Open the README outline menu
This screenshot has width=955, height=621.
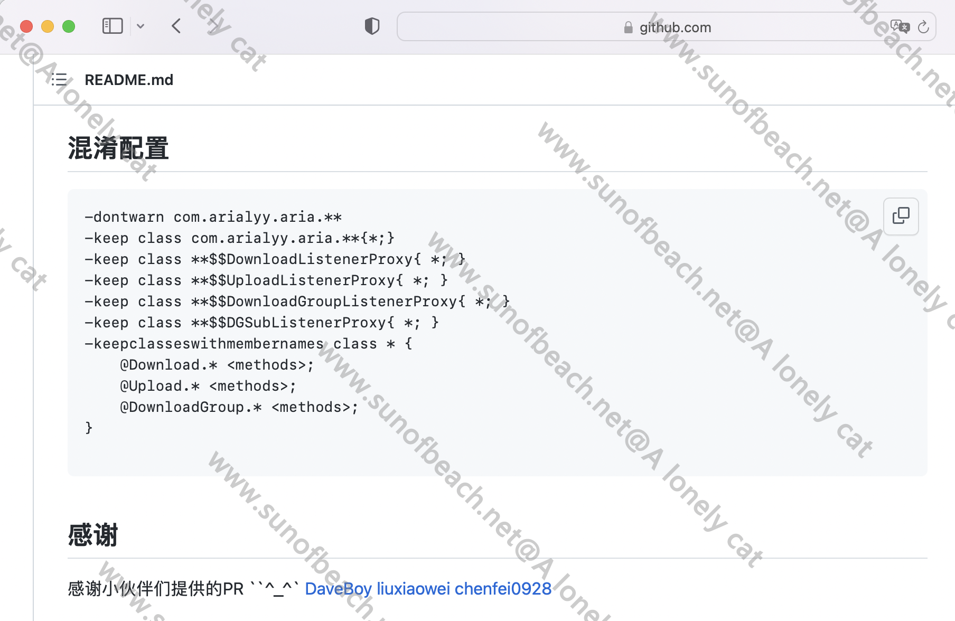(59, 80)
